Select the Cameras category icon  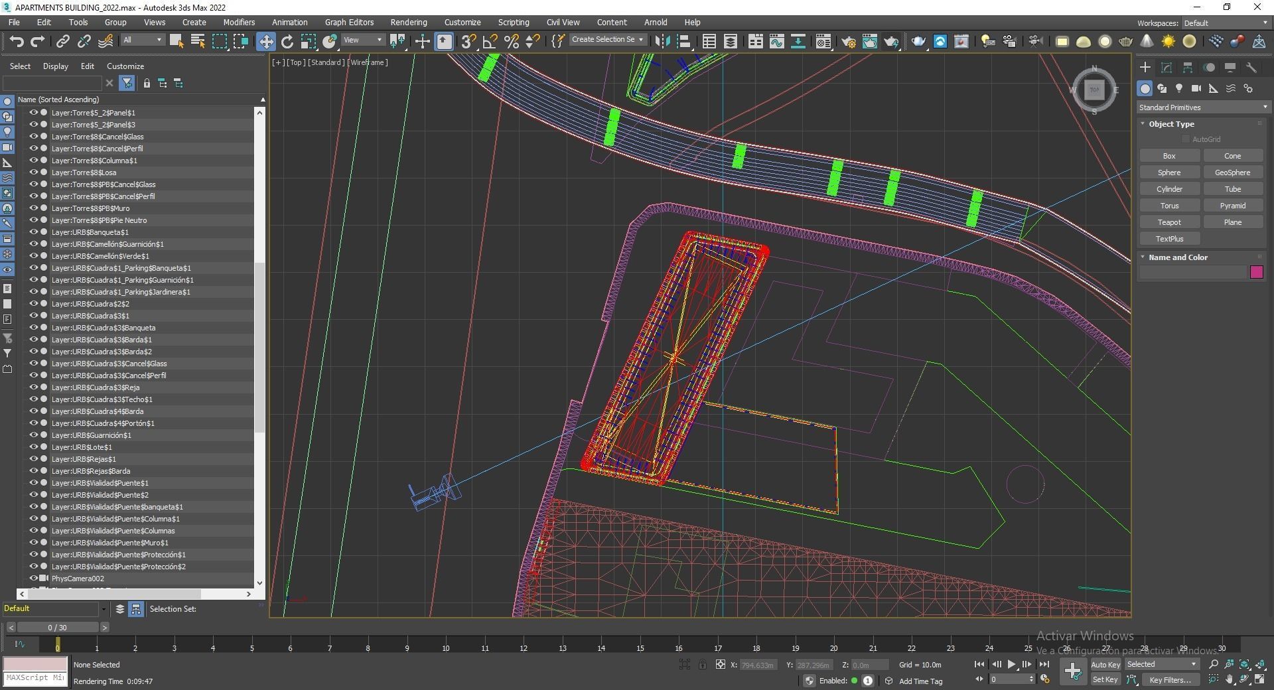[x=1196, y=88]
